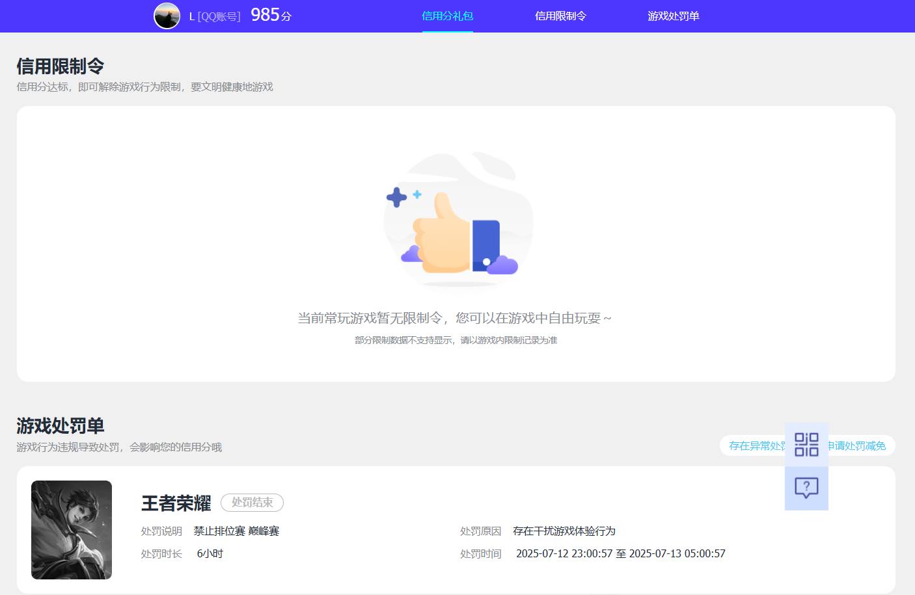Click the 处罚结束 status badge
915x595 pixels.
[252, 503]
